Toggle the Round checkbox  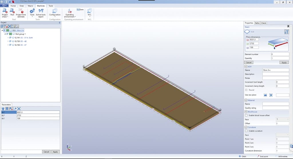246,90
